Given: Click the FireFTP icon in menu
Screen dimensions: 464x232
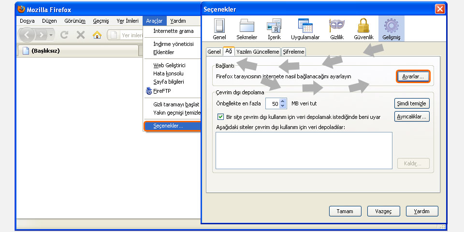Looking at the screenshot, I should click(149, 91).
